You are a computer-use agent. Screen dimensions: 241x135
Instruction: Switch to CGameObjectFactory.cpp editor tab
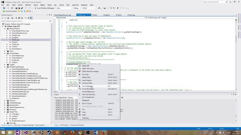tap(63, 15)
